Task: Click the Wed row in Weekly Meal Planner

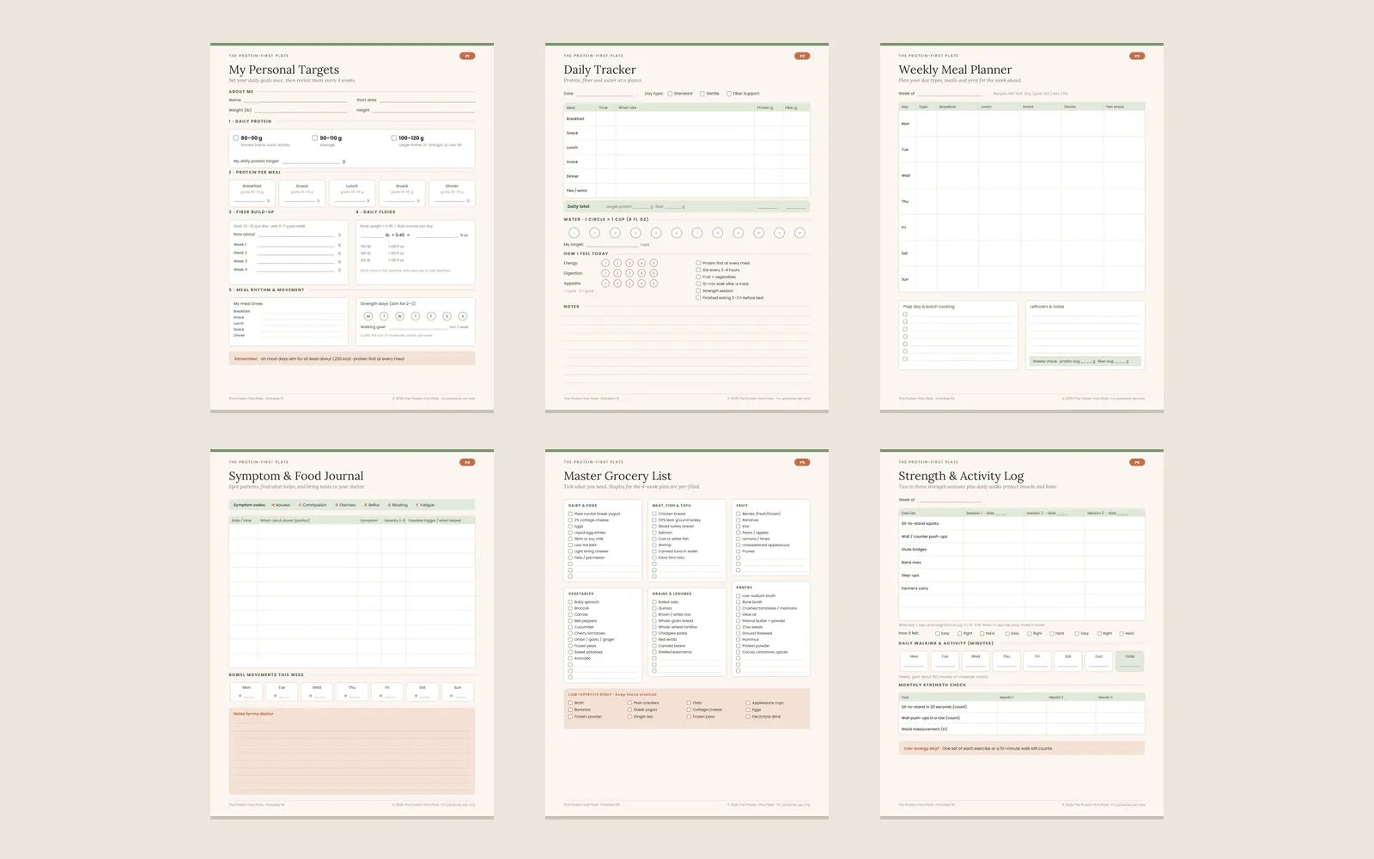Action: pos(1022,175)
